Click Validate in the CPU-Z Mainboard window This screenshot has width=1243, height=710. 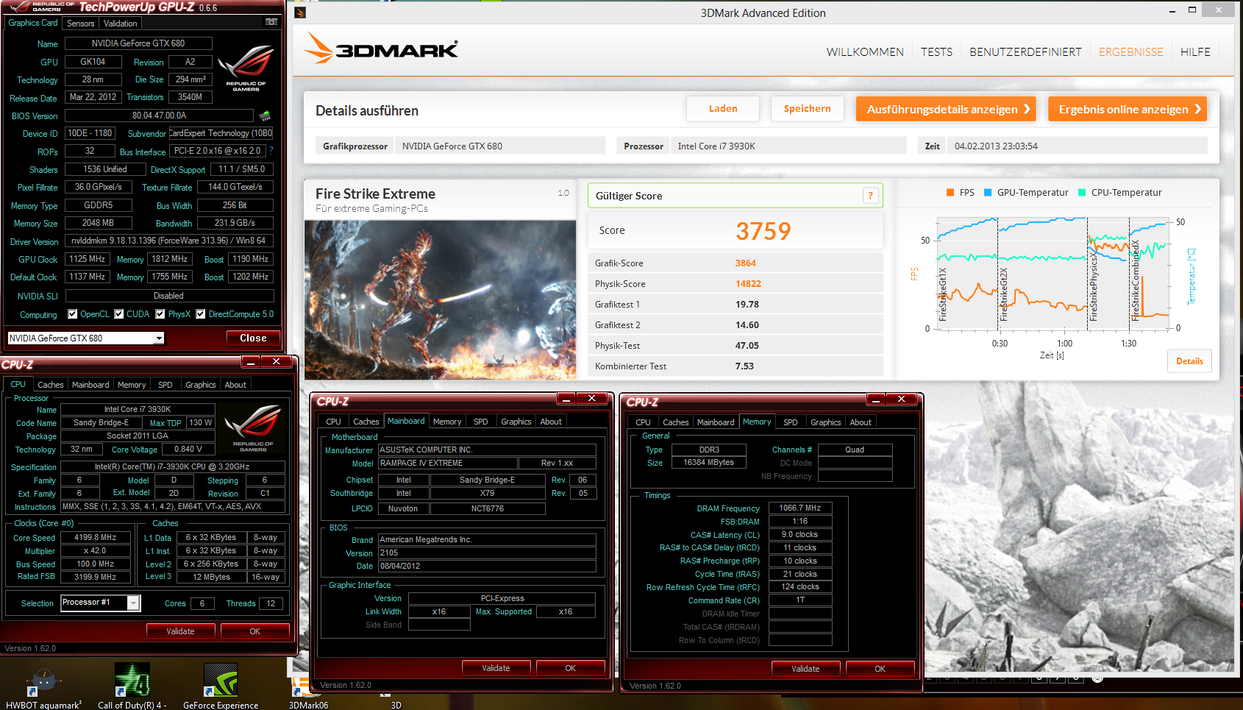(x=496, y=668)
